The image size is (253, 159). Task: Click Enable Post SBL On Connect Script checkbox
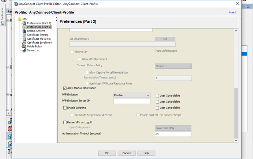tap(138, 115)
